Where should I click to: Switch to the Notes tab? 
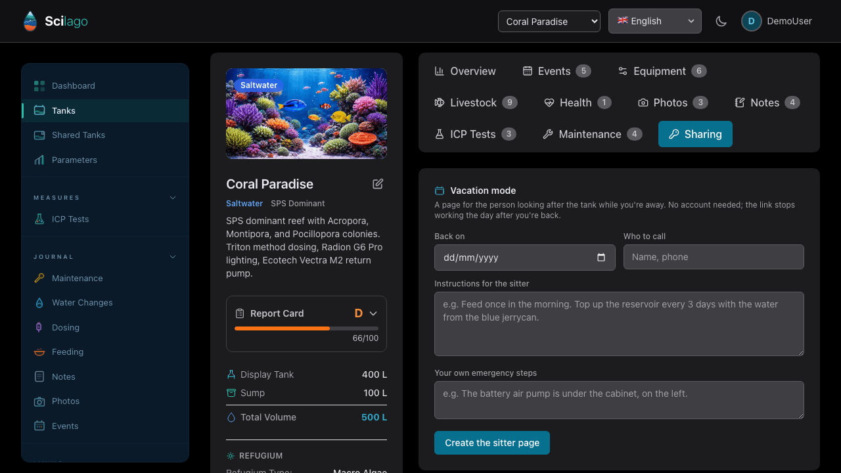(x=767, y=102)
